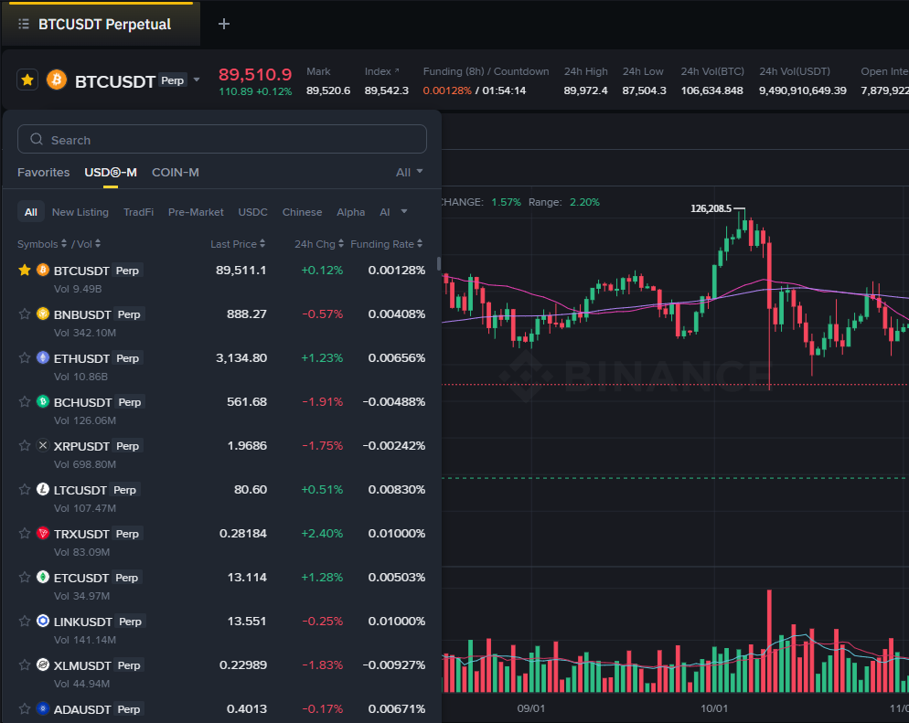Add a new tab with the plus icon
The height and width of the screenshot is (723, 909).
coord(224,24)
